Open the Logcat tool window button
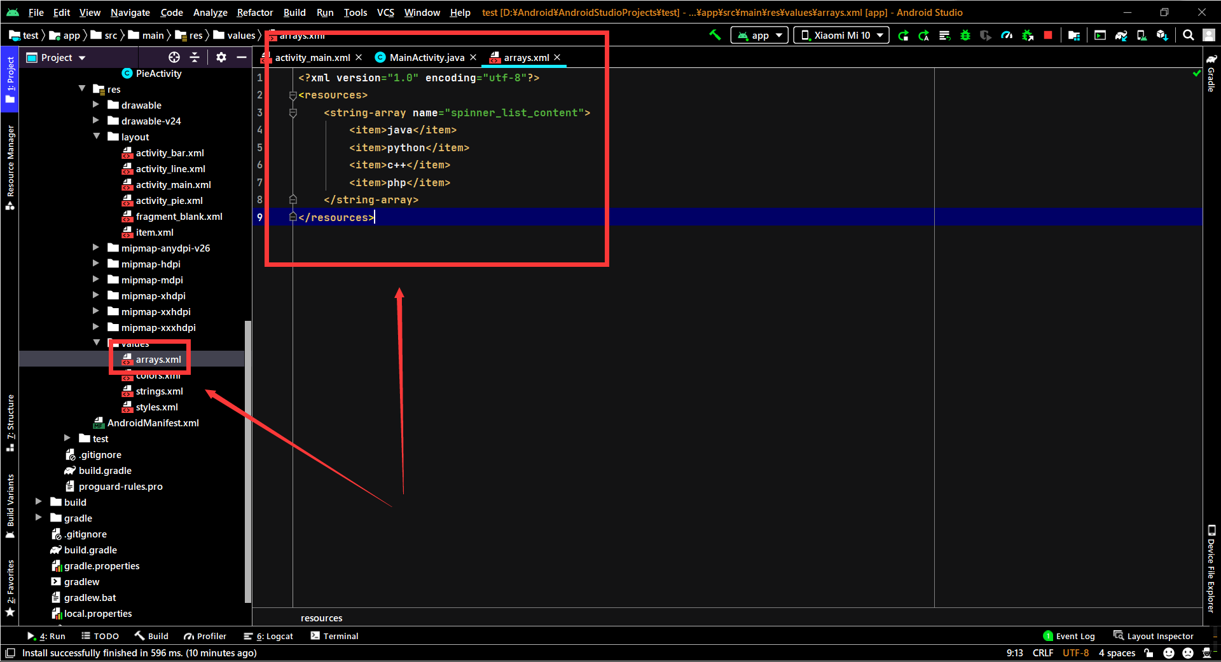Image resolution: width=1221 pixels, height=662 pixels. 268,636
